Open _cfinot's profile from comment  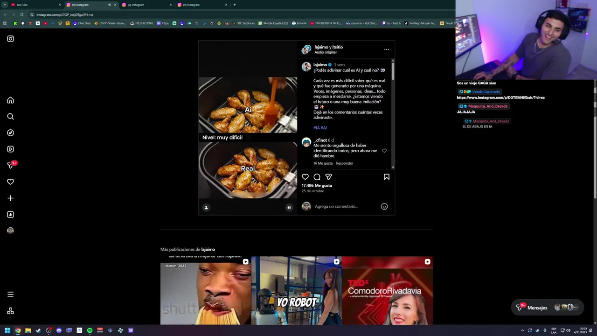click(x=320, y=140)
